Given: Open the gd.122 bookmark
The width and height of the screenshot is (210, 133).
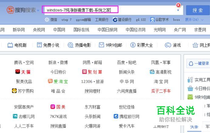Looking at the screenshot, I should pyautogui.click(x=141, y=20).
